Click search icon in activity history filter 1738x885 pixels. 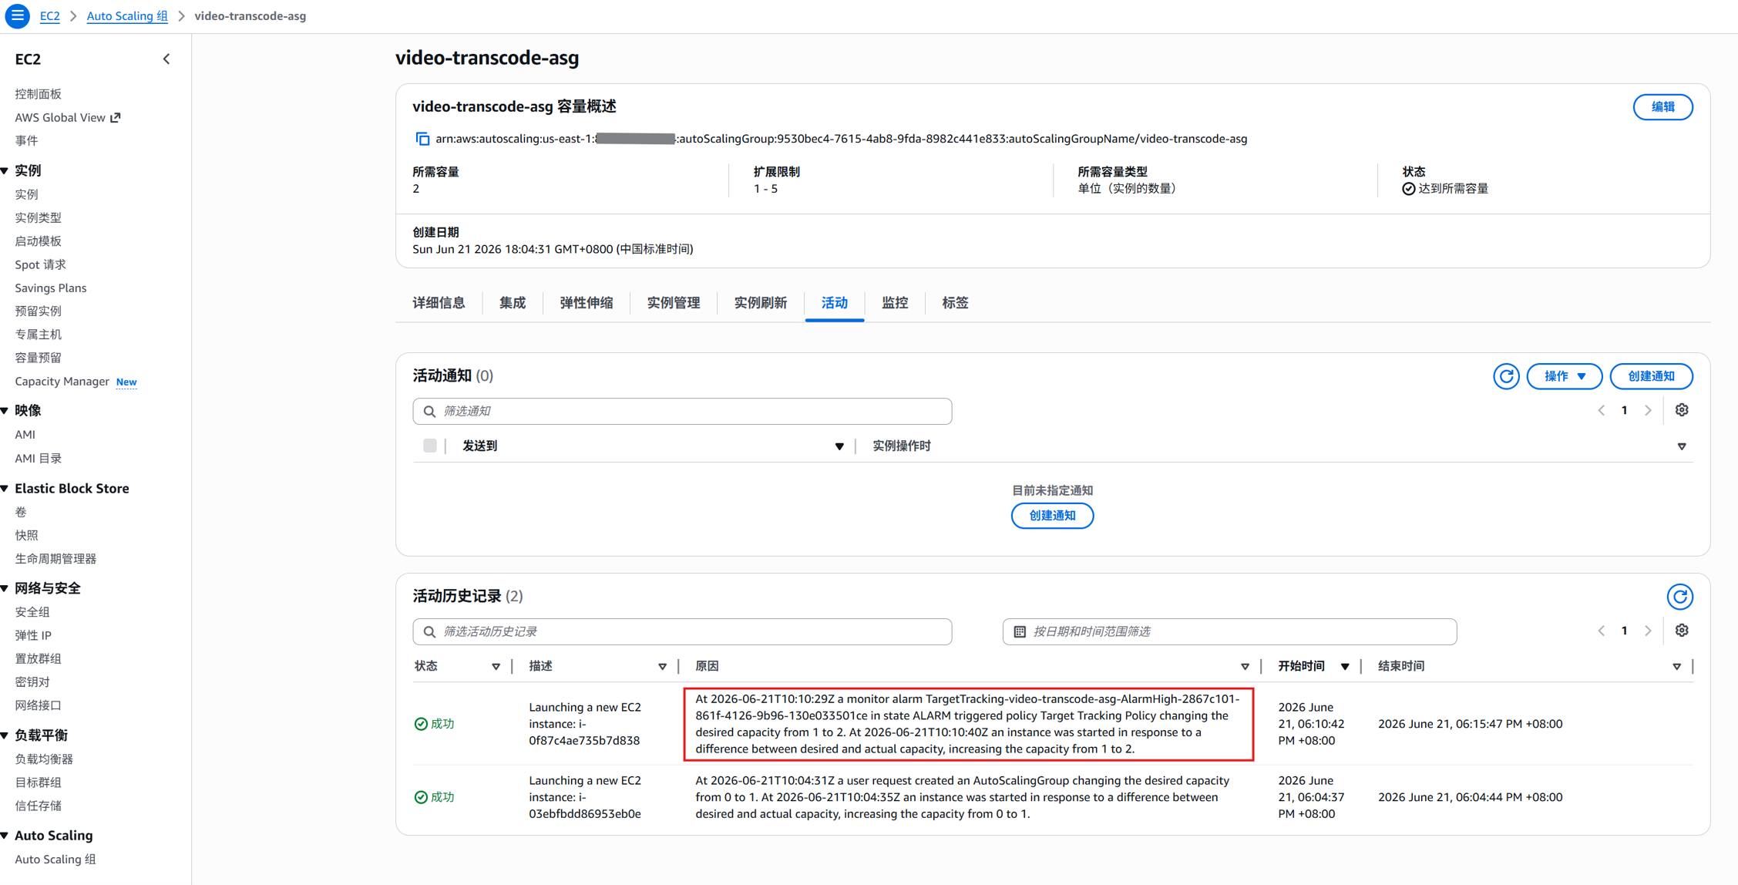click(x=429, y=632)
